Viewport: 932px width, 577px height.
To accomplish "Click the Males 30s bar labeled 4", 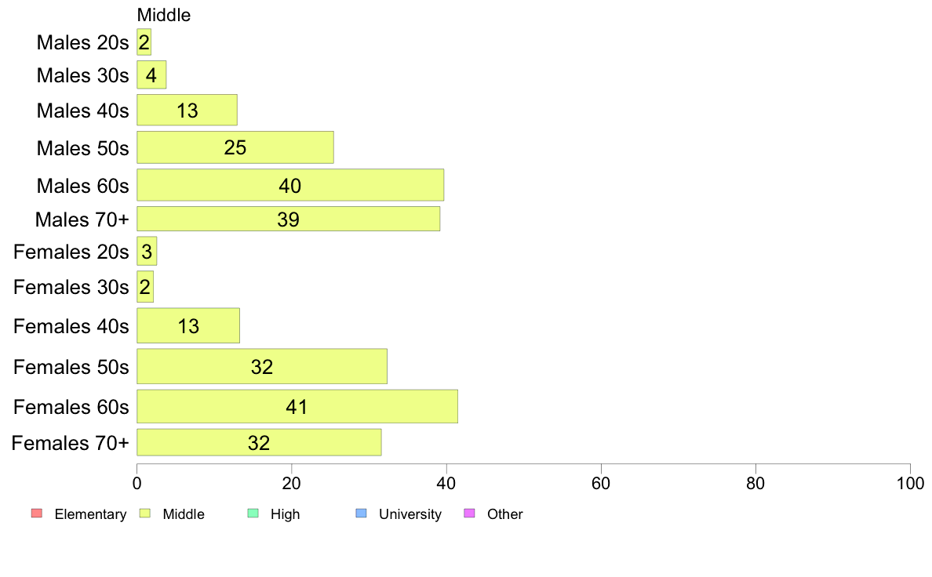I will coord(151,75).
